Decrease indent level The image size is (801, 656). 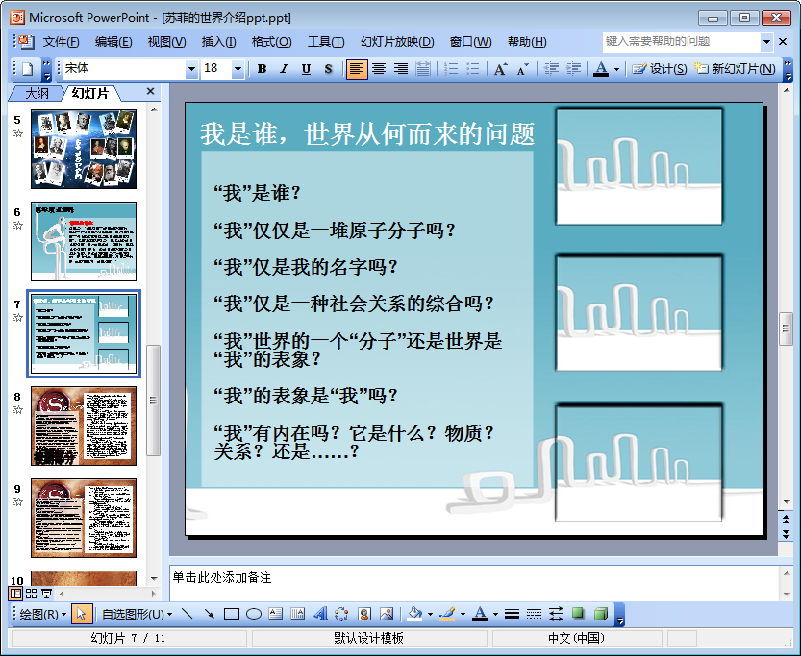pos(551,69)
